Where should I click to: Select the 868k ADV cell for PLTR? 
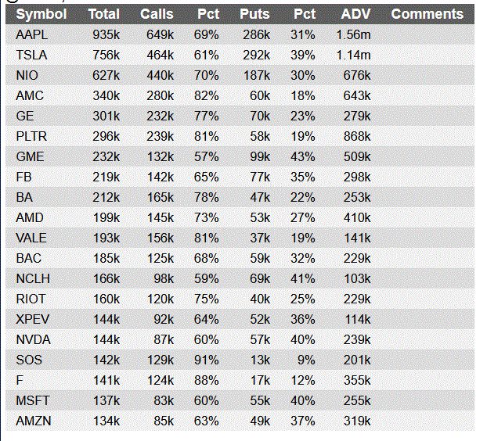tap(357, 136)
